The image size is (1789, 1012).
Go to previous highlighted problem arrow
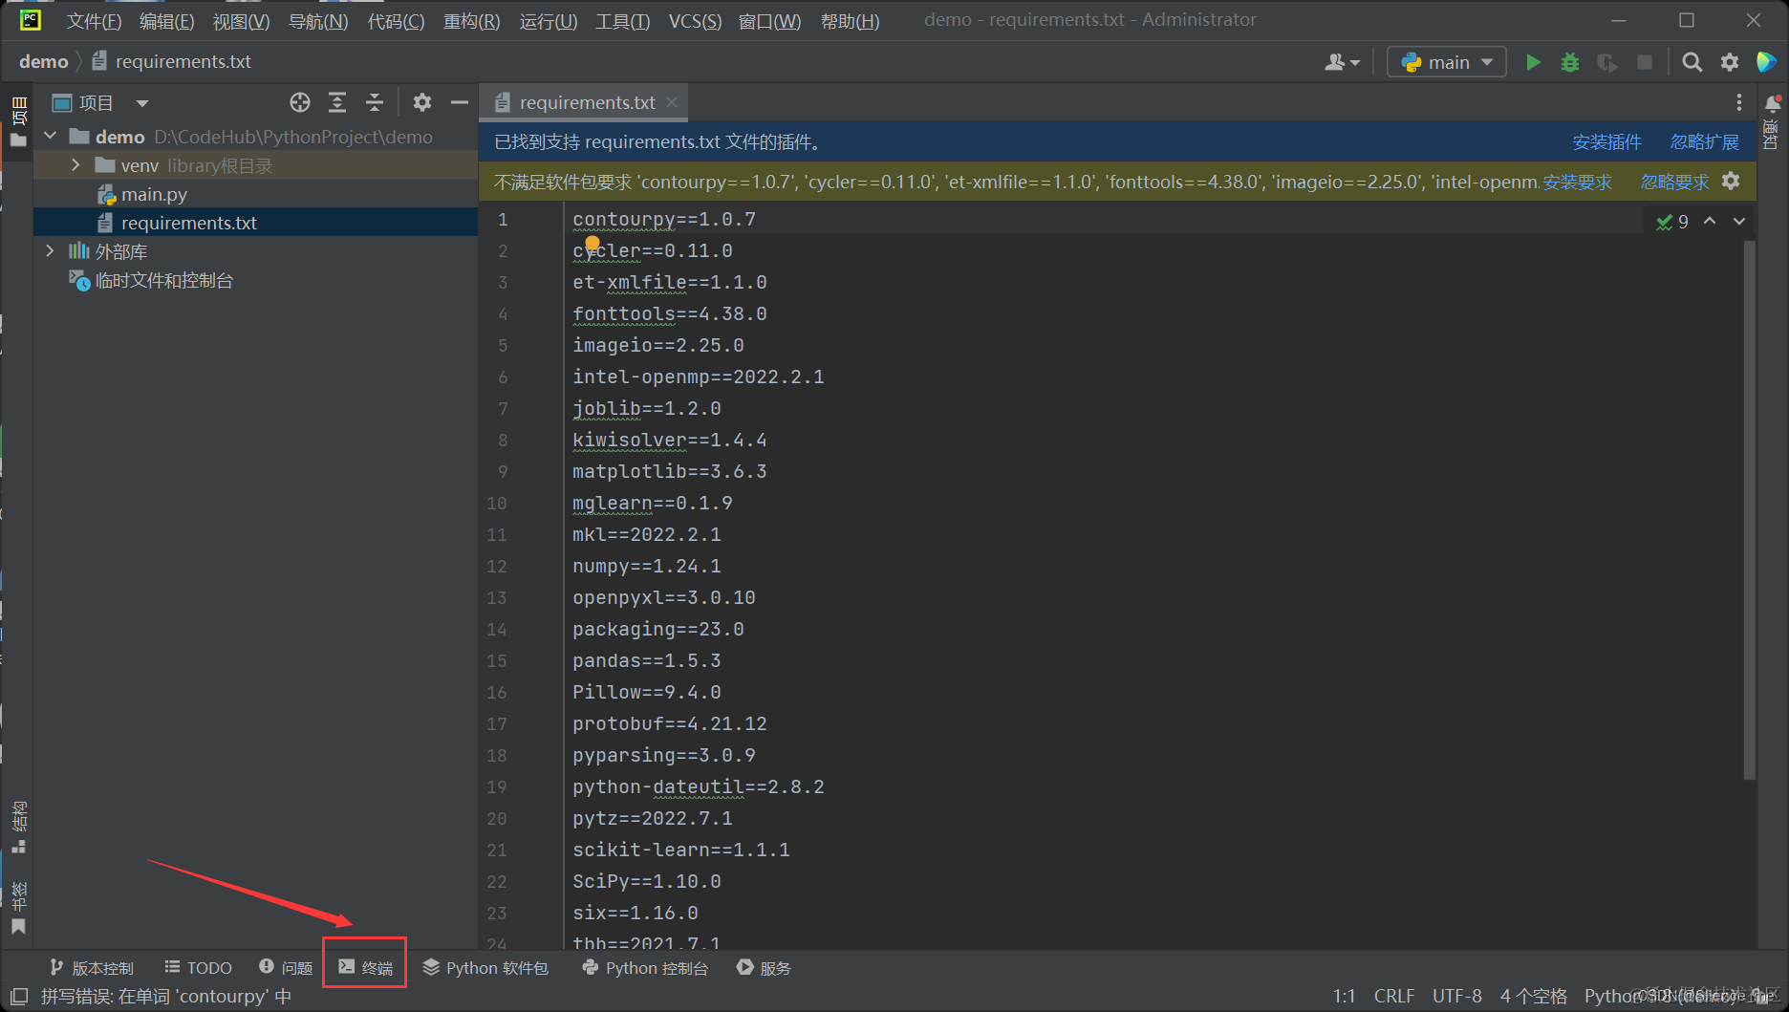[x=1710, y=221]
